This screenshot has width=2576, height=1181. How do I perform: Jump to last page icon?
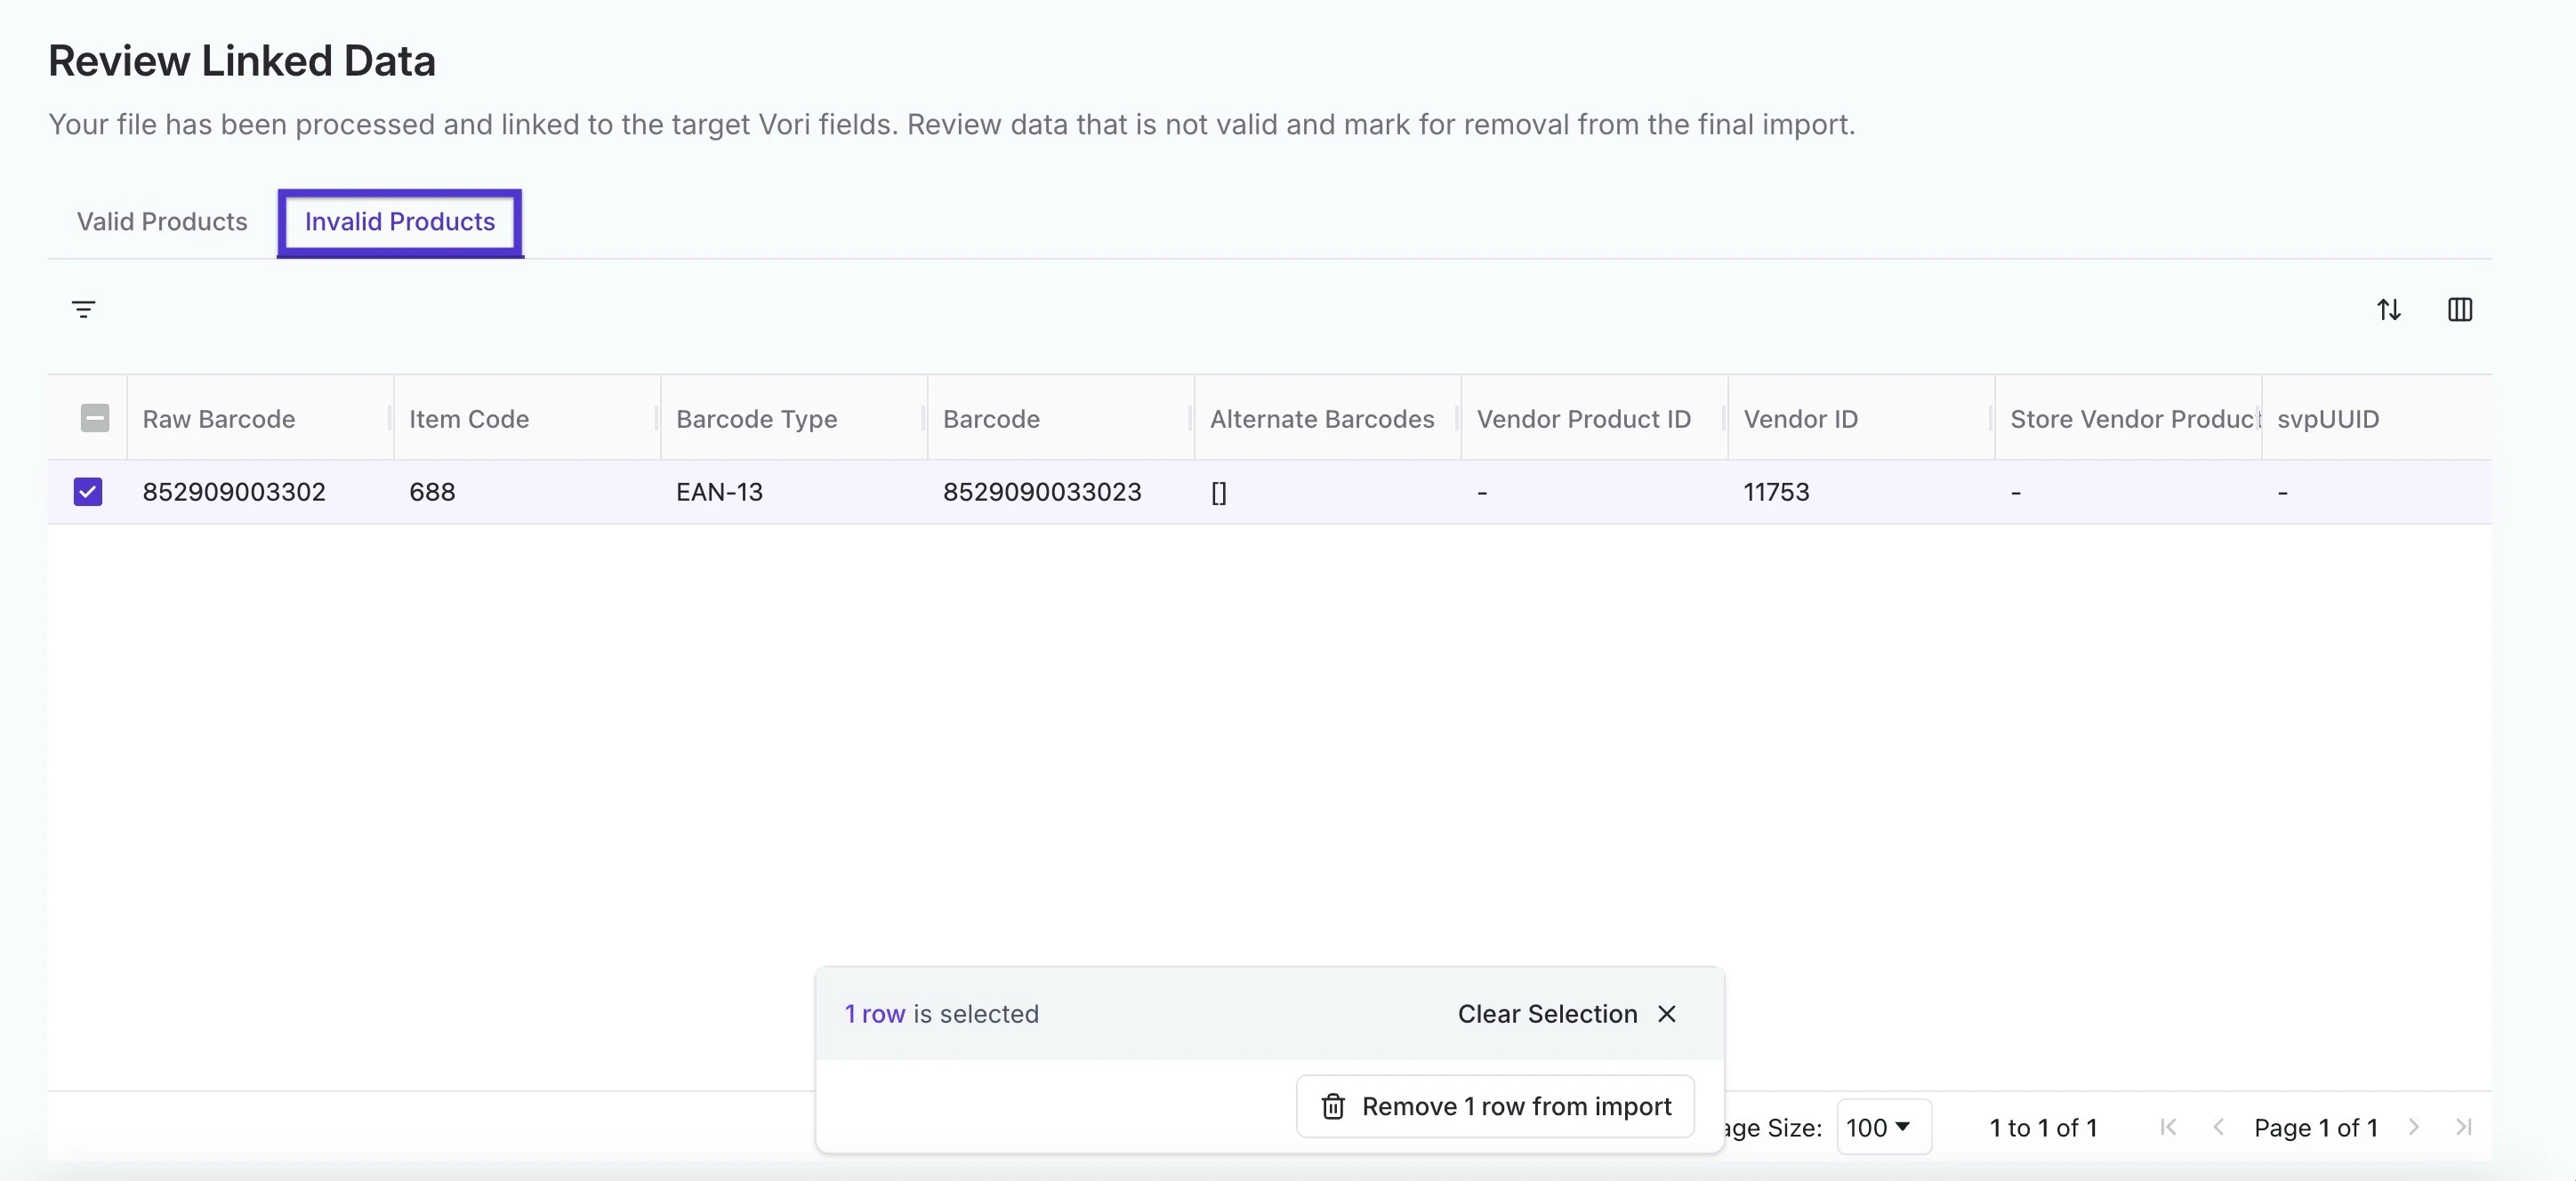[x=2464, y=1127]
